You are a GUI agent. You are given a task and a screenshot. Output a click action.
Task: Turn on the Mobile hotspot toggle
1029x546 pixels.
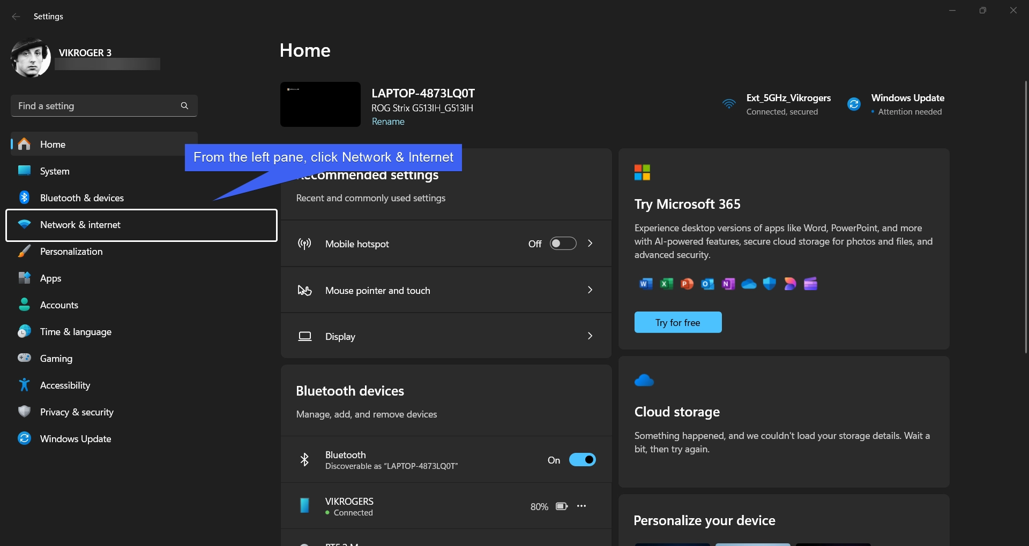[563, 244]
